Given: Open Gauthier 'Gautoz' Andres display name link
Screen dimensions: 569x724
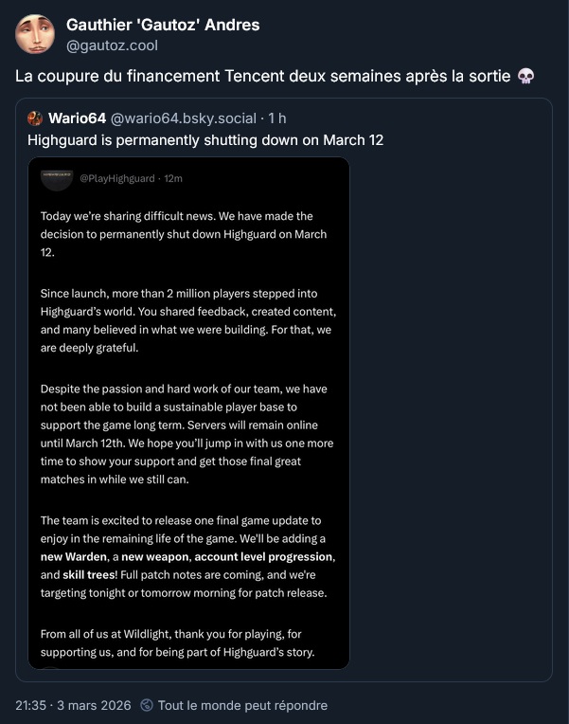Looking at the screenshot, I should 163,25.
